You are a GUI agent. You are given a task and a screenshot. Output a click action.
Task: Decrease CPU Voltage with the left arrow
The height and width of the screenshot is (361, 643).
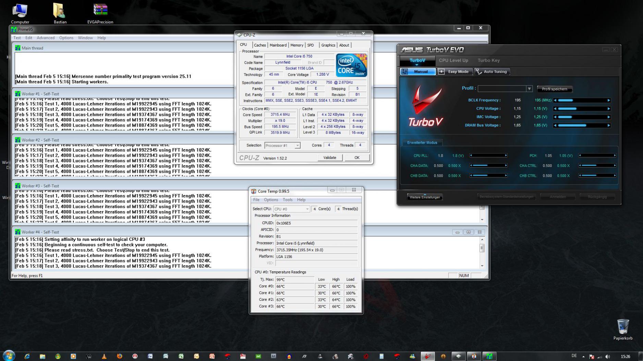click(555, 108)
